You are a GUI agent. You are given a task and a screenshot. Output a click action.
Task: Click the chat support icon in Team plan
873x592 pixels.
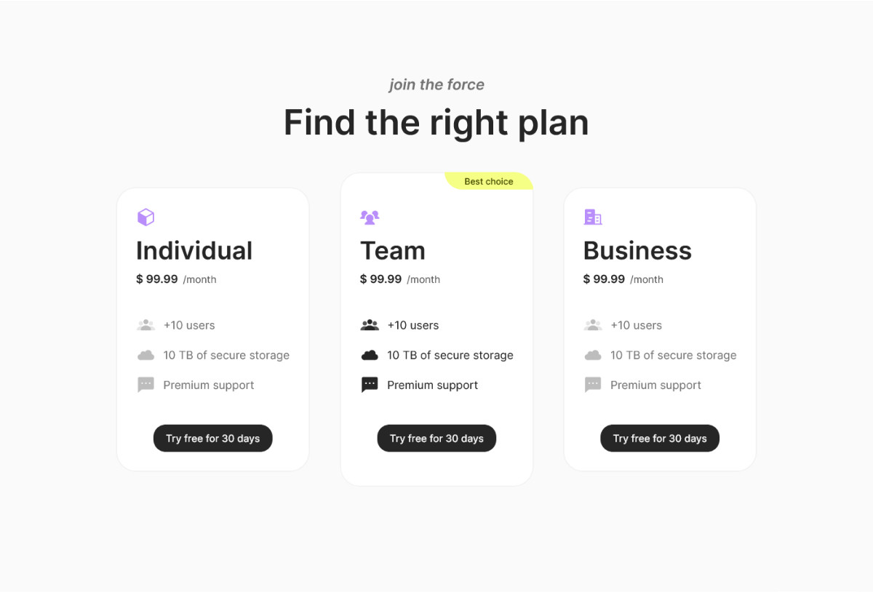pos(370,385)
